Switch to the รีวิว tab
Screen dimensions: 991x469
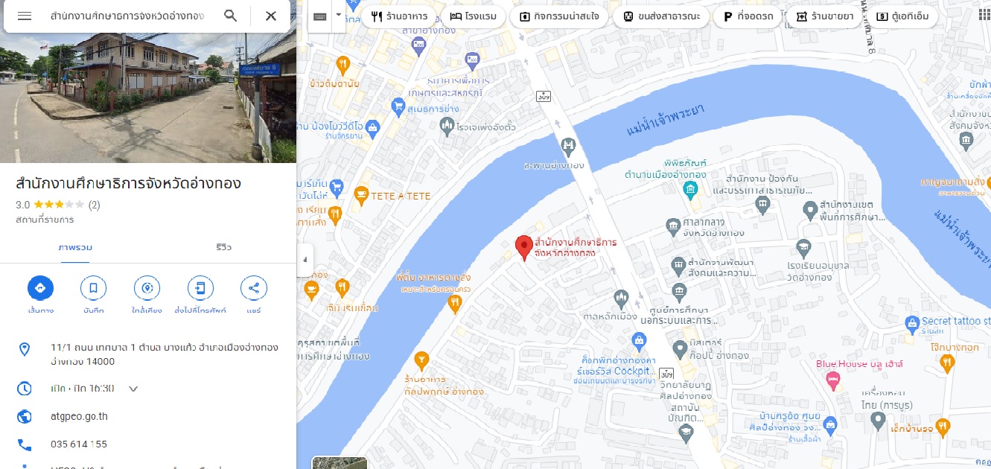point(223,247)
